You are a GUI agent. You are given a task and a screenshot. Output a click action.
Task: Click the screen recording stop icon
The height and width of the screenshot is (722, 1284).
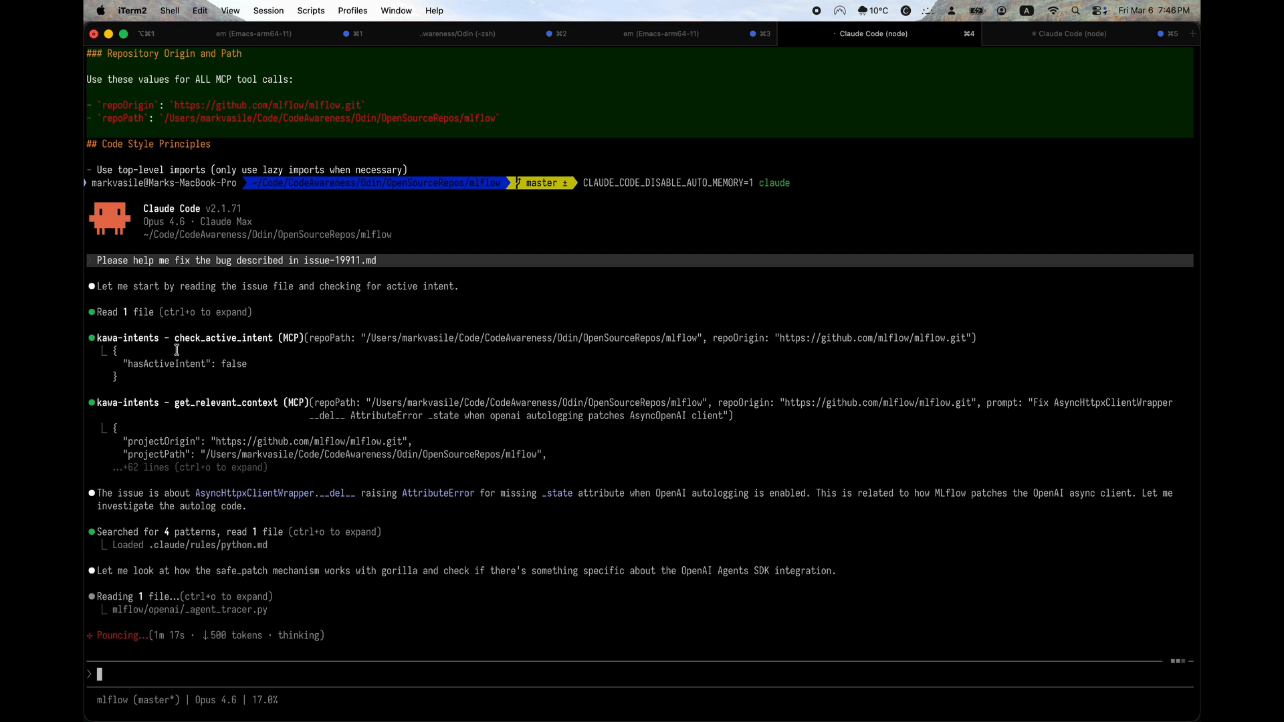tap(817, 11)
